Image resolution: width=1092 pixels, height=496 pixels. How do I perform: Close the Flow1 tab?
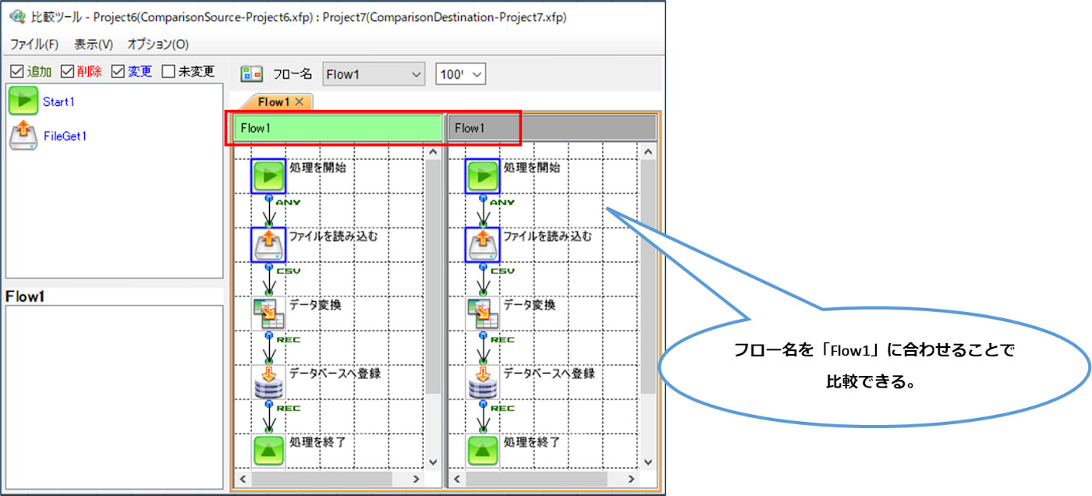(300, 101)
